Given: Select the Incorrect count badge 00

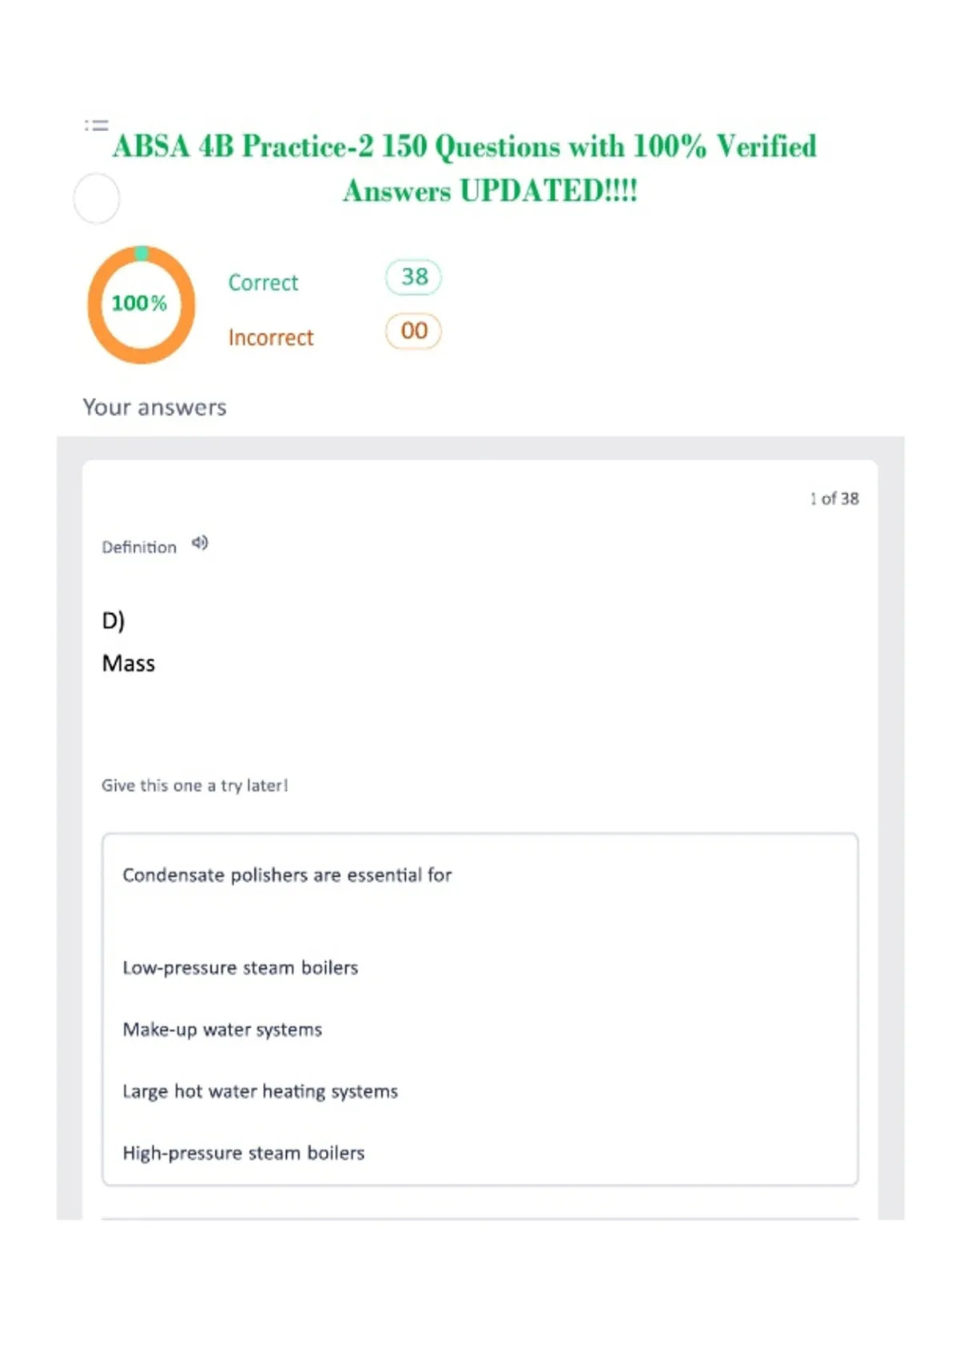Looking at the screenshot, I should (413, 332).
